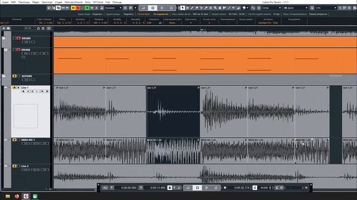Toggle global Read R automation button
The image size is (357, 200).
pos(87,8)
